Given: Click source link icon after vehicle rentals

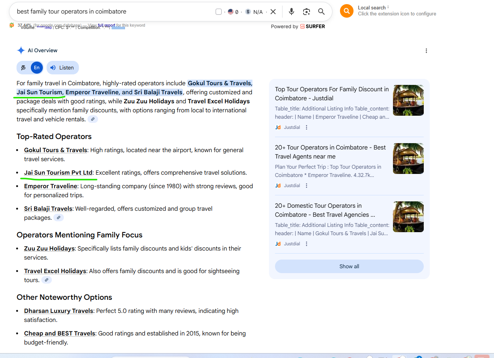Looking at the screenshot, I should pyautogui.click(x=93, y=119).
